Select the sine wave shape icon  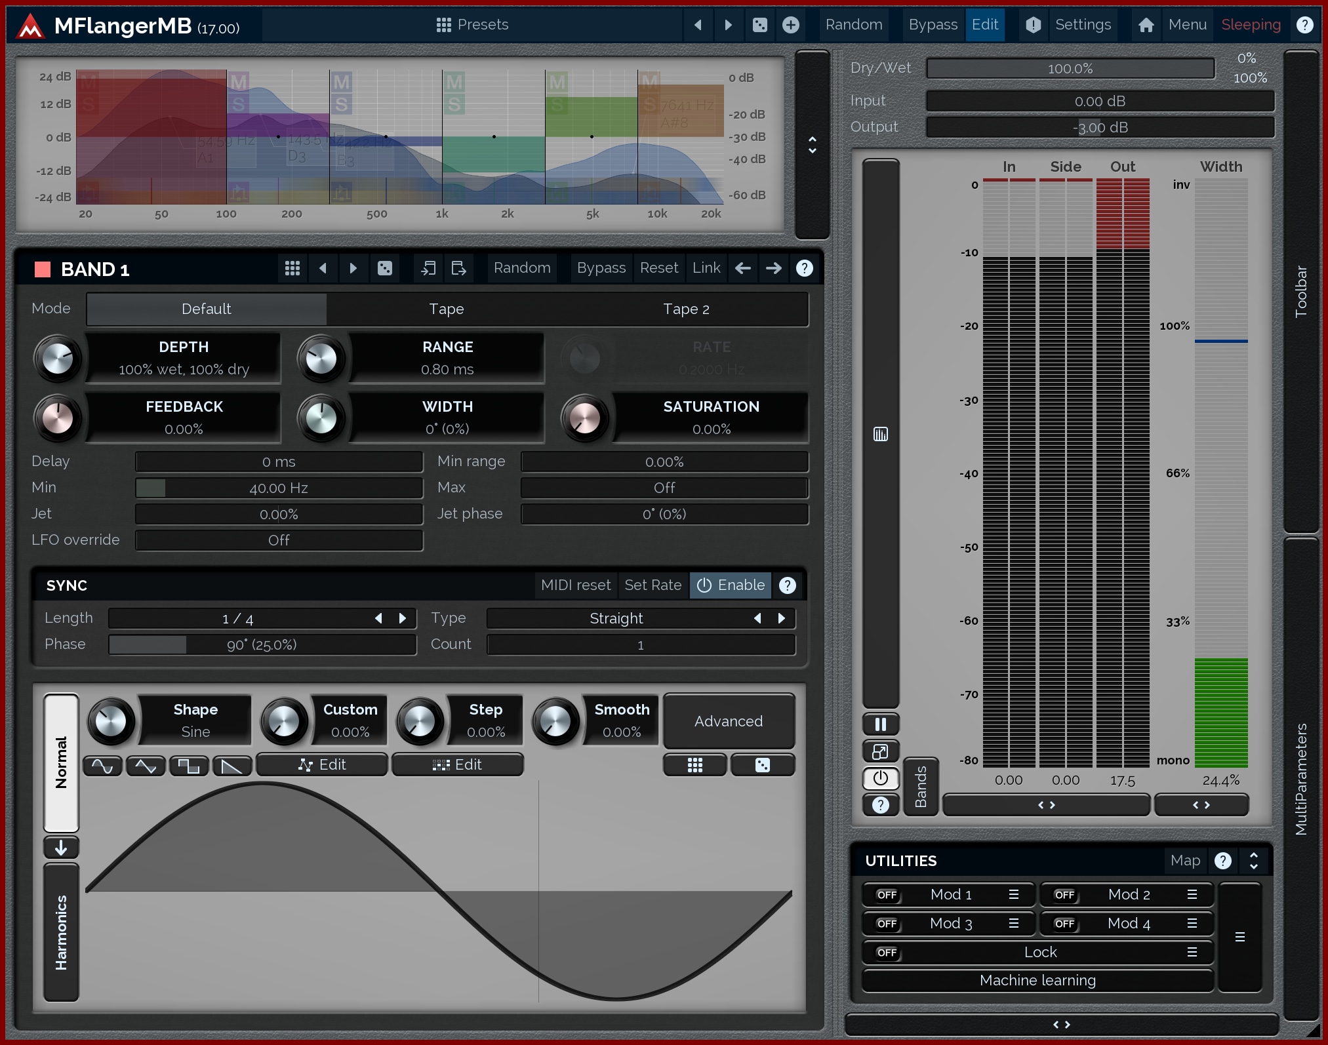[102, 766]
